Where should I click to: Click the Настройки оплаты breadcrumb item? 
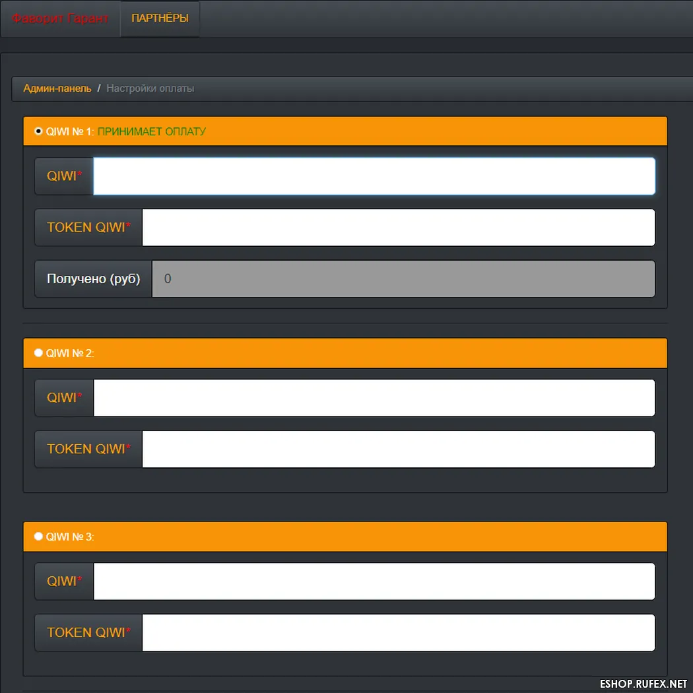tap(150, 88)
